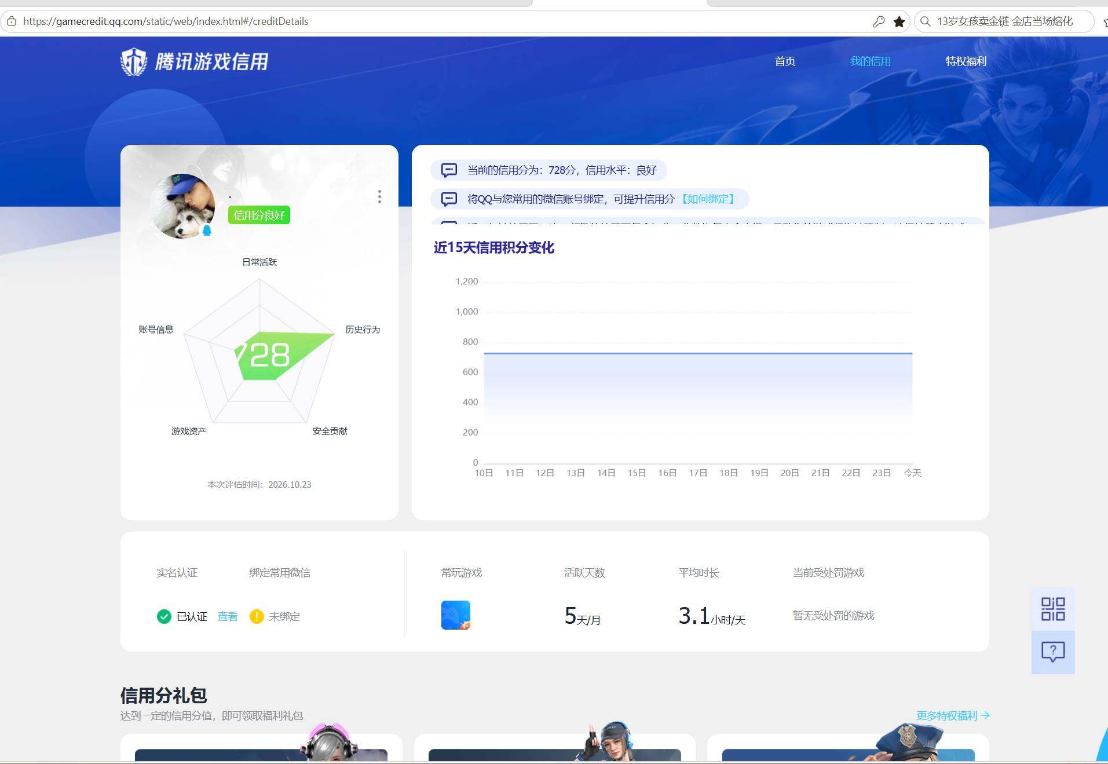The width and height of the screenshot is (1108, 764).
Task: Click the 如何绑定 link
Action: [708, 199]
